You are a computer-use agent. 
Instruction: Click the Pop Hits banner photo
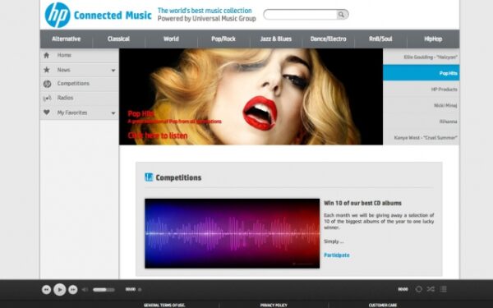[x=251, y=96]
